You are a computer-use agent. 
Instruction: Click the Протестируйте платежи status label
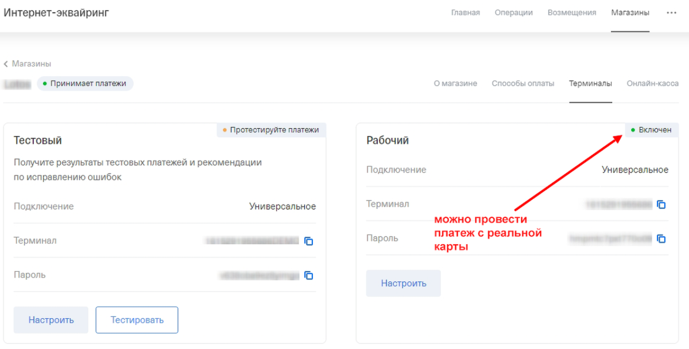271,130
